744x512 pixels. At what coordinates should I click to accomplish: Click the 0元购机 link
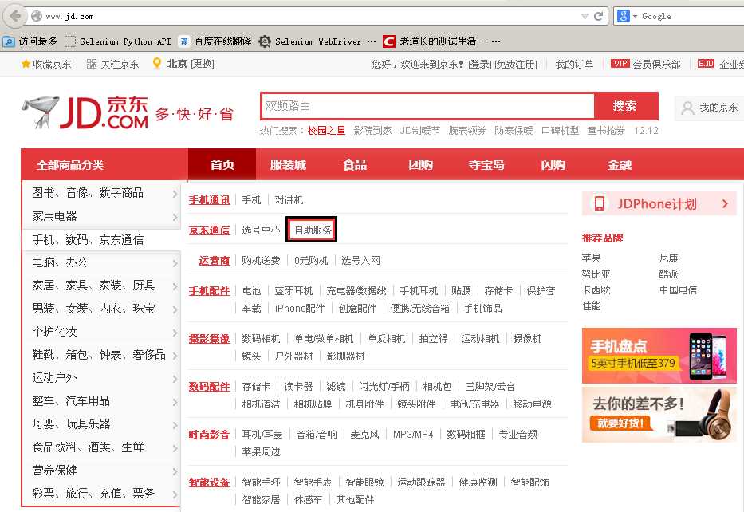click(x=311, y=261)
